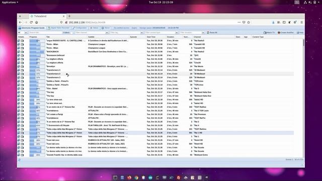The image size is (322, 181).
Task: Sort by the Duration column header
Action: click(x=175, y=37)
